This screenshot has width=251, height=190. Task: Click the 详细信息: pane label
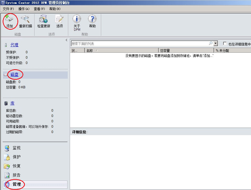click(x=80, y=132)
